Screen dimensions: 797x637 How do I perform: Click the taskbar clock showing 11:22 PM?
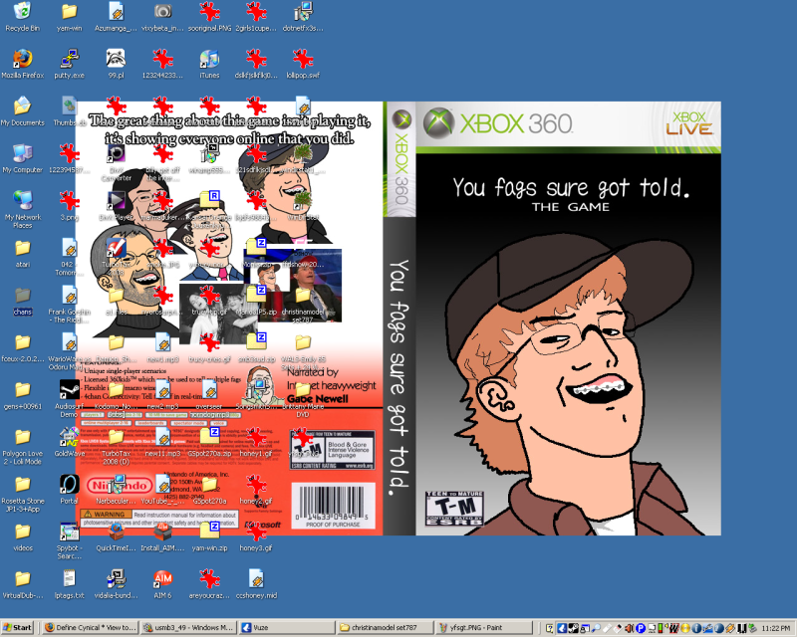pyautogui.click(x=776, y=628)
